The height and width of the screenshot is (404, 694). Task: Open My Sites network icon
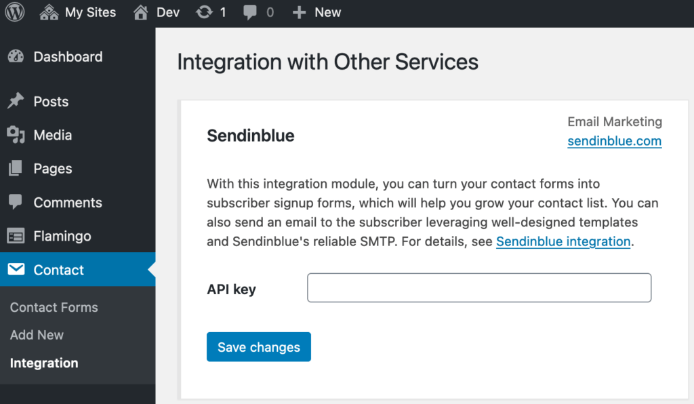point(49,12)
